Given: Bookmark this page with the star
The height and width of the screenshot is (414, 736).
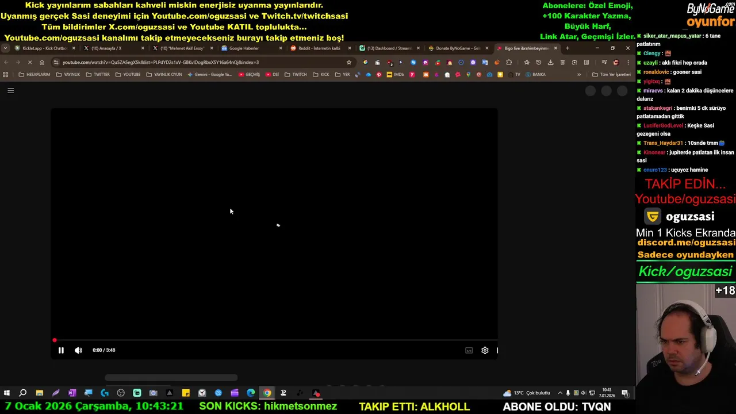Looking at the screenshot, I should tap(348, 62).
